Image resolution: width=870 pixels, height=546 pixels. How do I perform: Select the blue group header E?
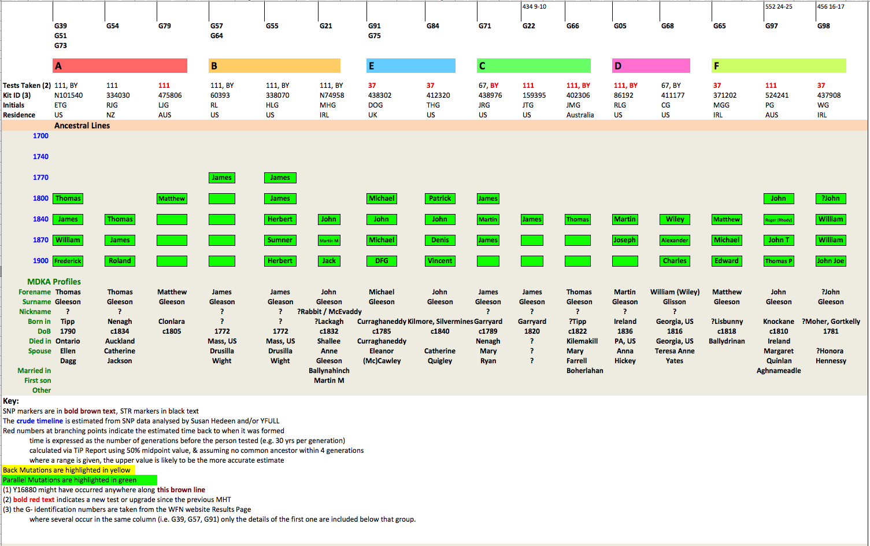[410, 65]
